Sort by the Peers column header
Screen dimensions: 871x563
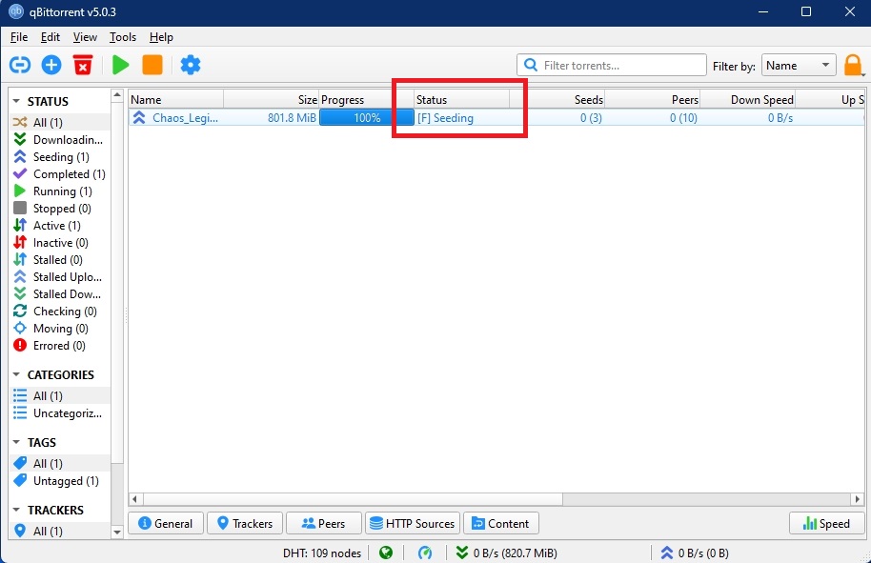(652, 99)
